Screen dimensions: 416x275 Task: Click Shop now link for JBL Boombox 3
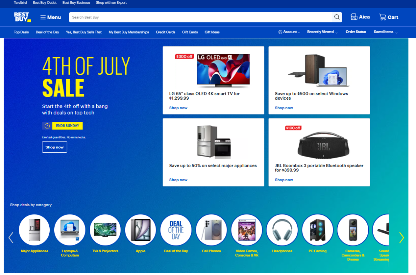tap(283, 180)
